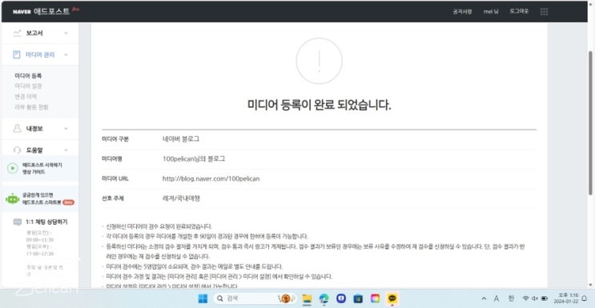Show hidden system tray icons

coord(484,298)
